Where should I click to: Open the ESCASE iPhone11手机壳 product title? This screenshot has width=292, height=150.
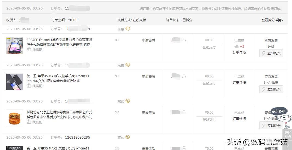pos(59,42)
